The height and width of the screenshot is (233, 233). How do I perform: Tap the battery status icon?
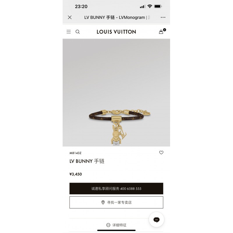click(158, 6)
